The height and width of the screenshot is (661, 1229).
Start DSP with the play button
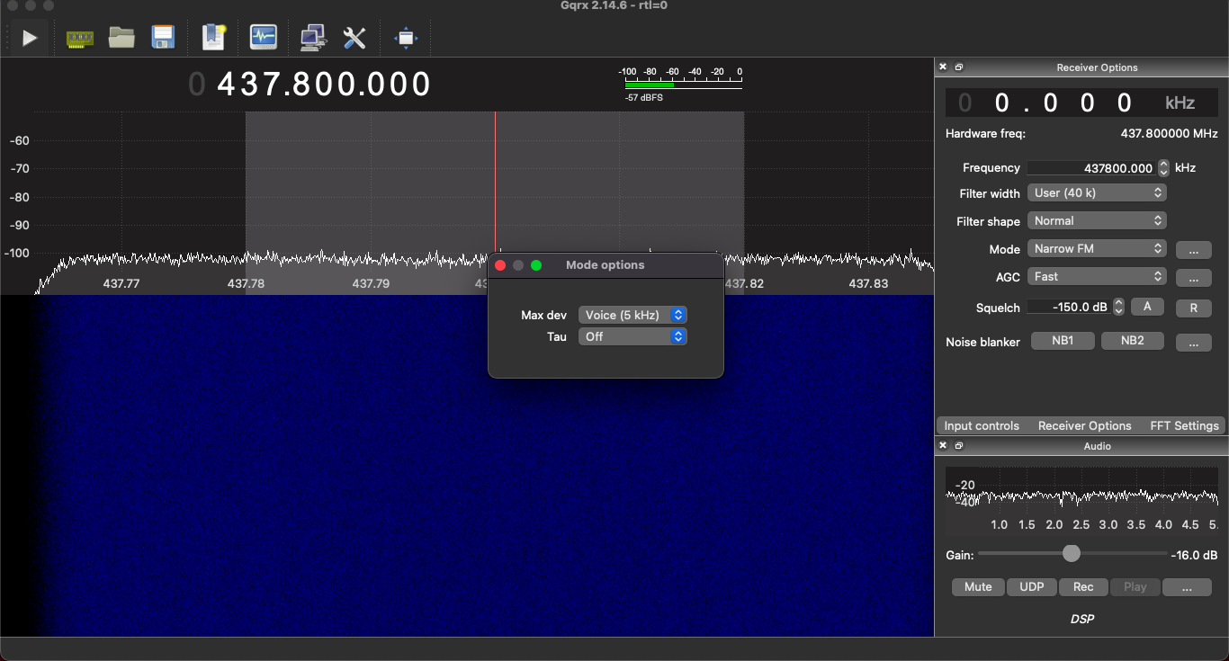(30, 38)
